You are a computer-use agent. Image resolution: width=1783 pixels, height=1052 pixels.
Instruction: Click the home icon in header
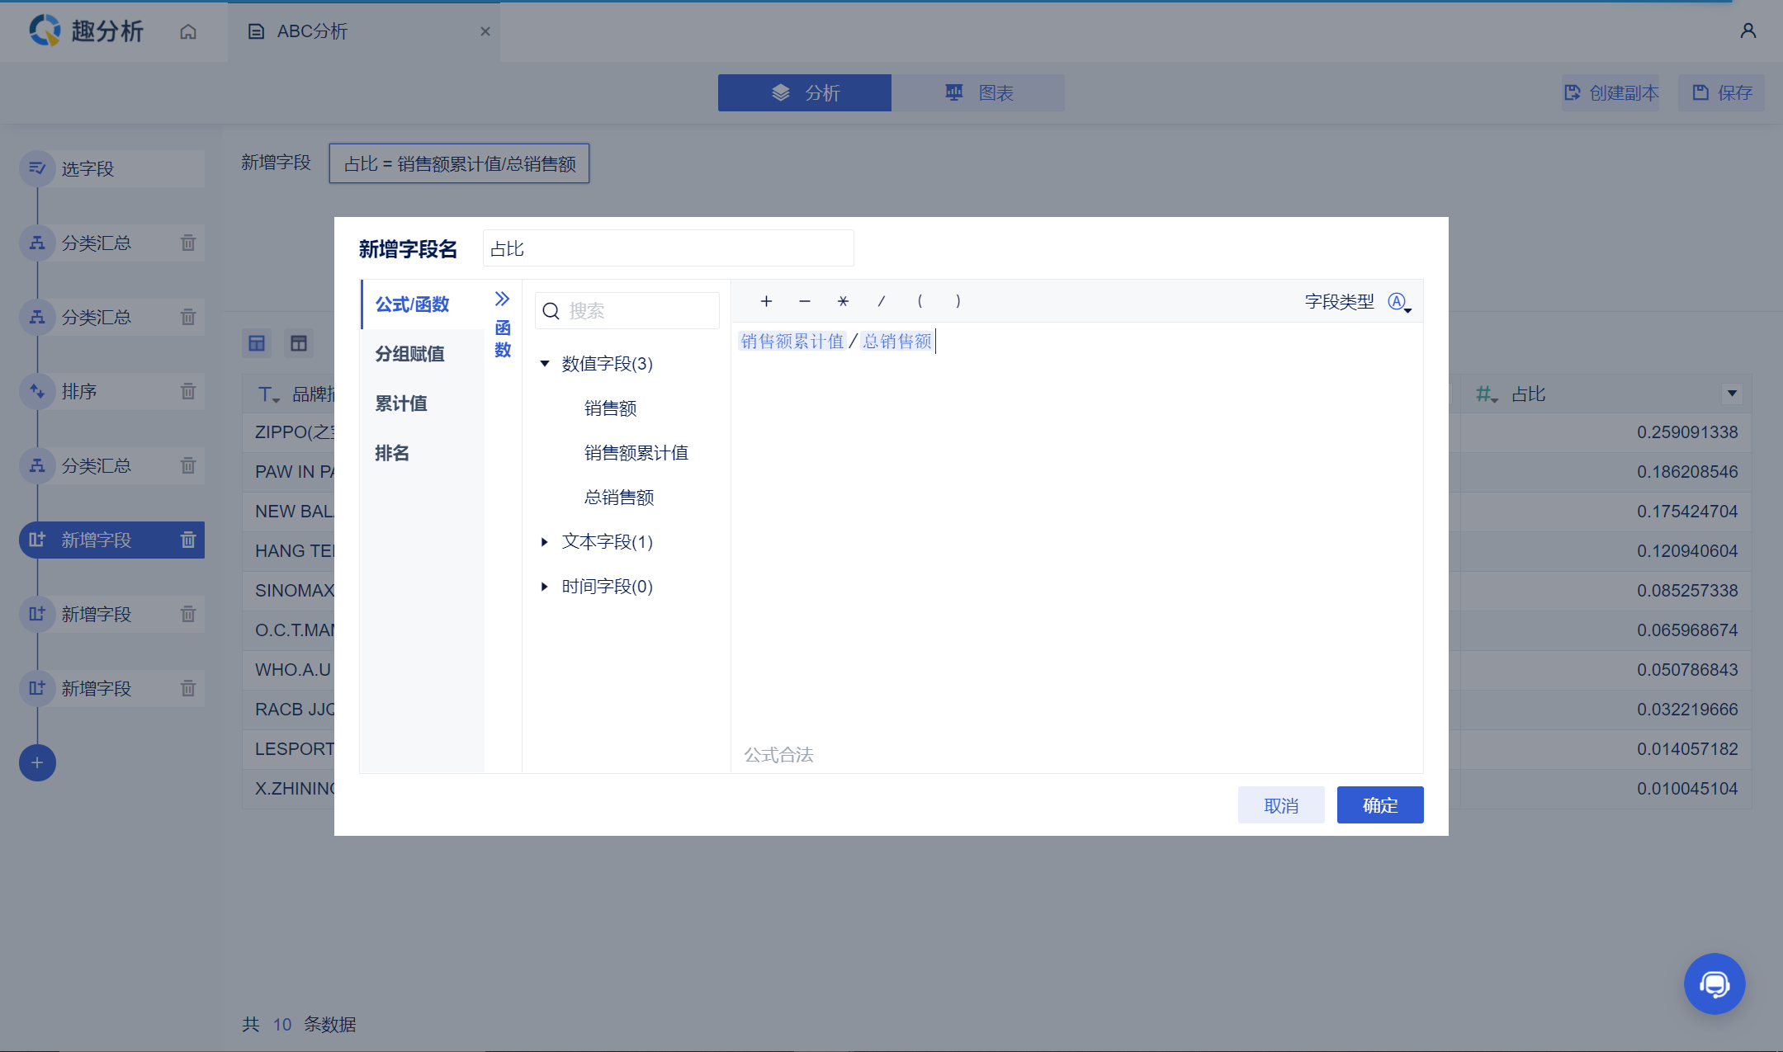click(188, 31)
